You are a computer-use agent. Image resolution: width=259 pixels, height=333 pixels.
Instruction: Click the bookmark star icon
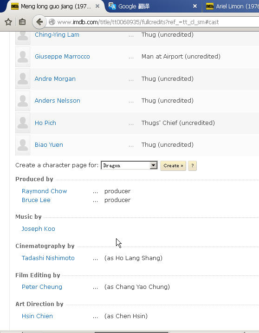coord(8,22)
